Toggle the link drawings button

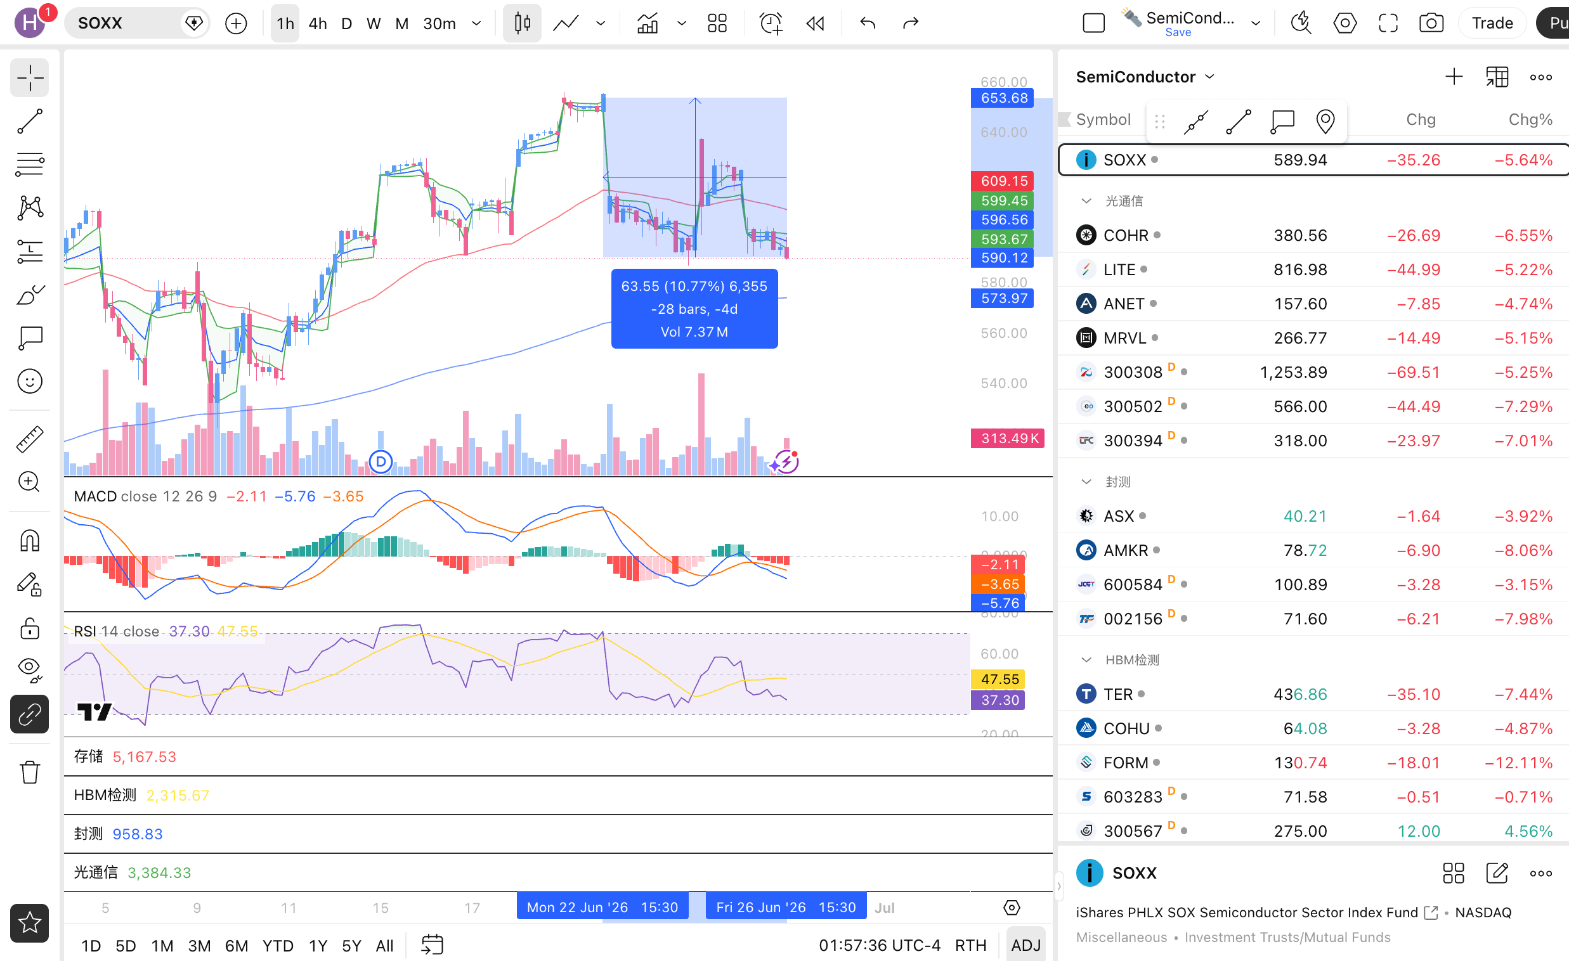(29, 714)
